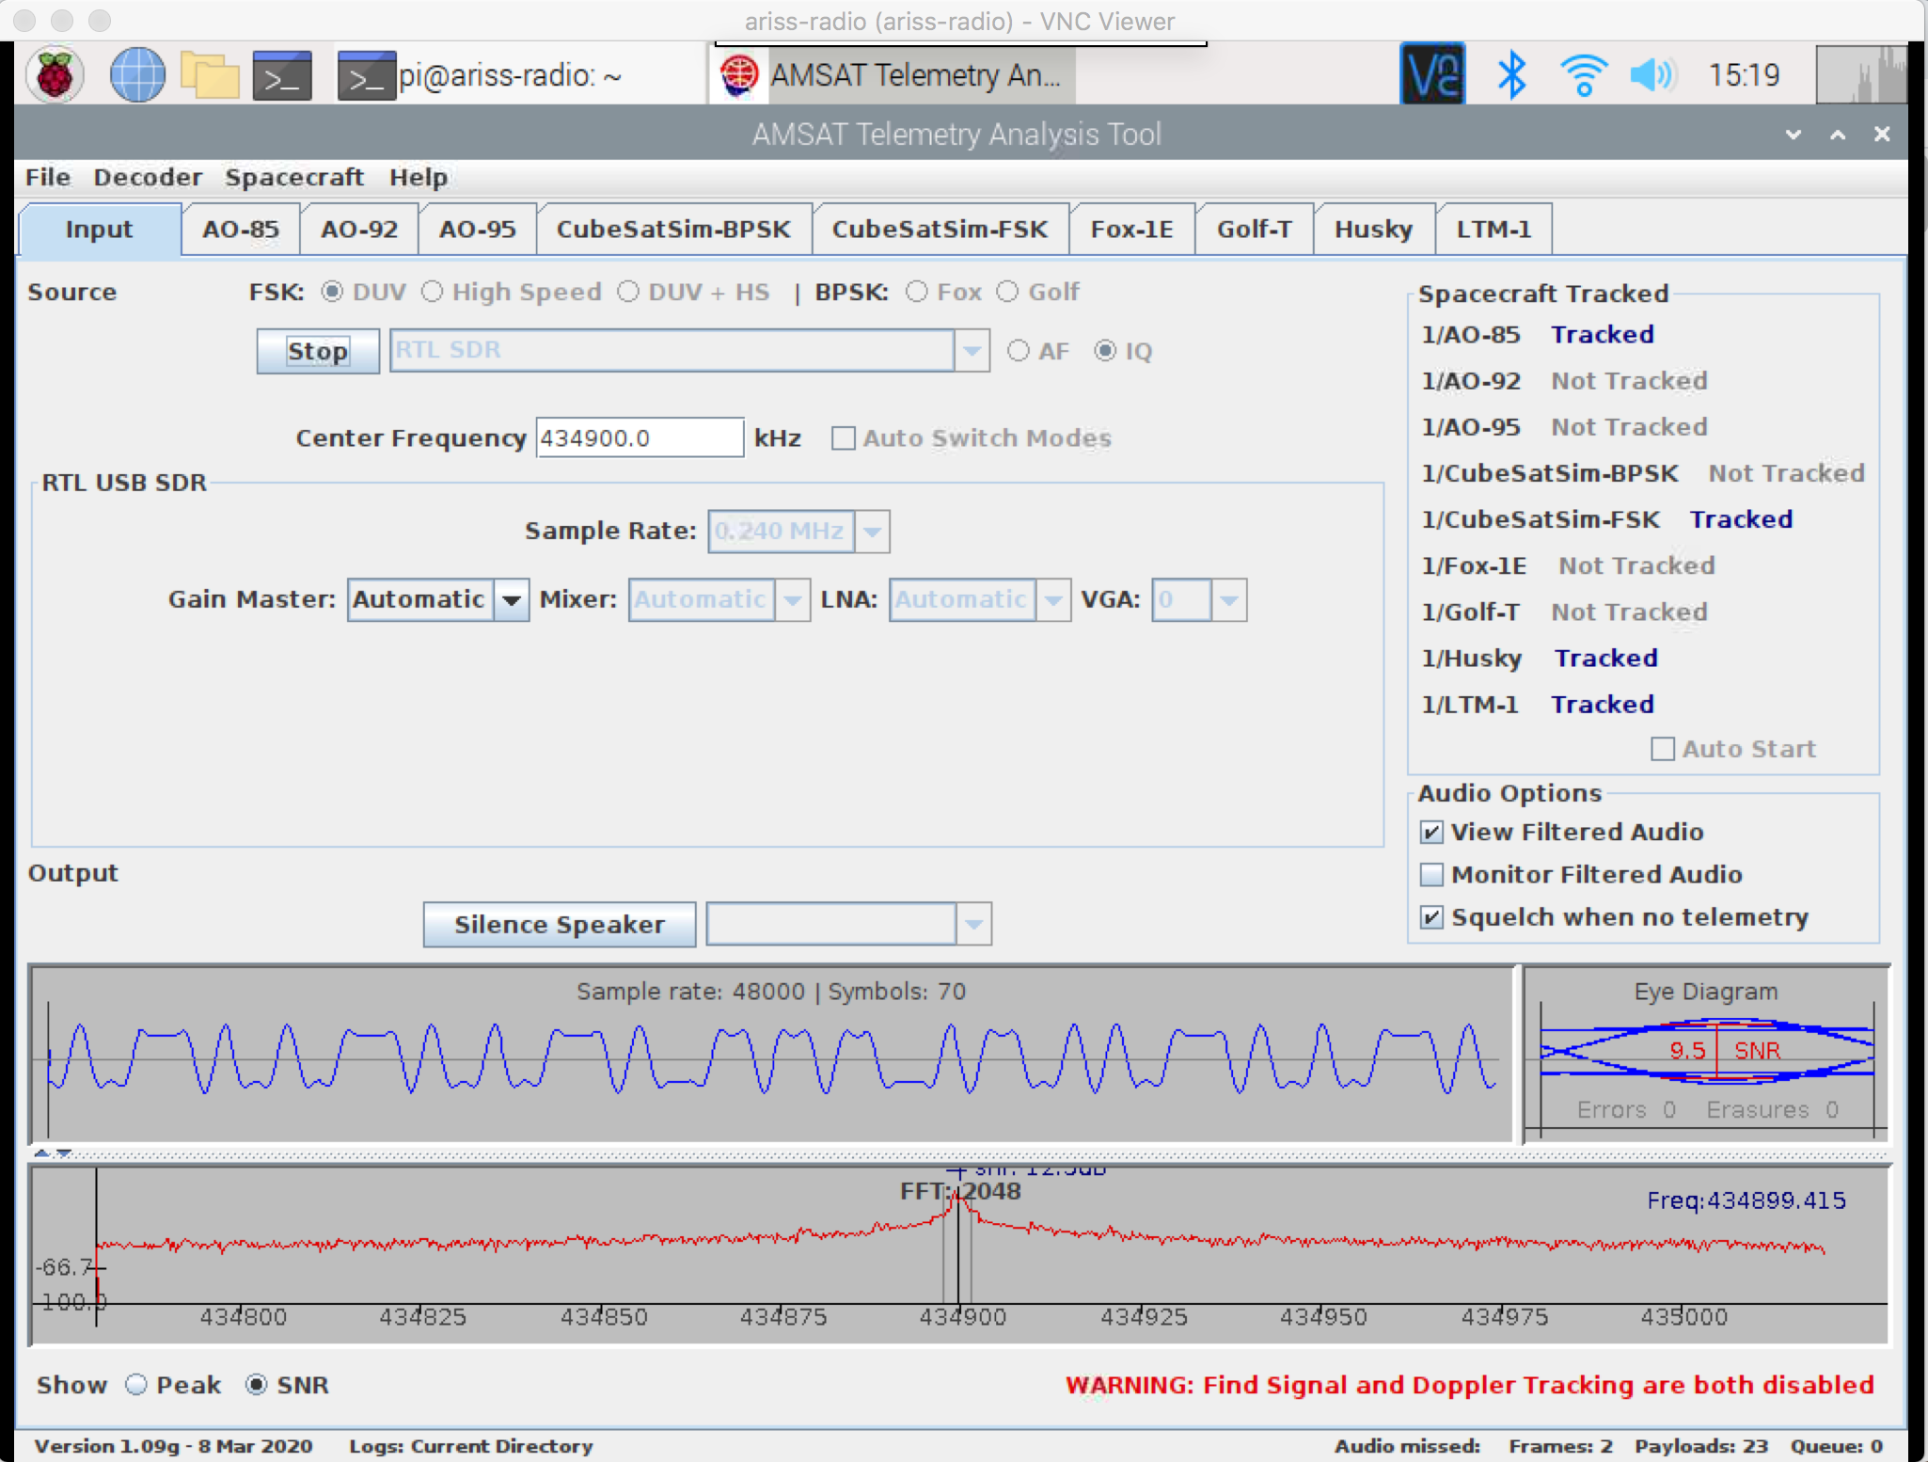The width and height of the screenshot is (1928, 1462).
Task: Open the Mixer gain dropdown
Action: (792, 599)
